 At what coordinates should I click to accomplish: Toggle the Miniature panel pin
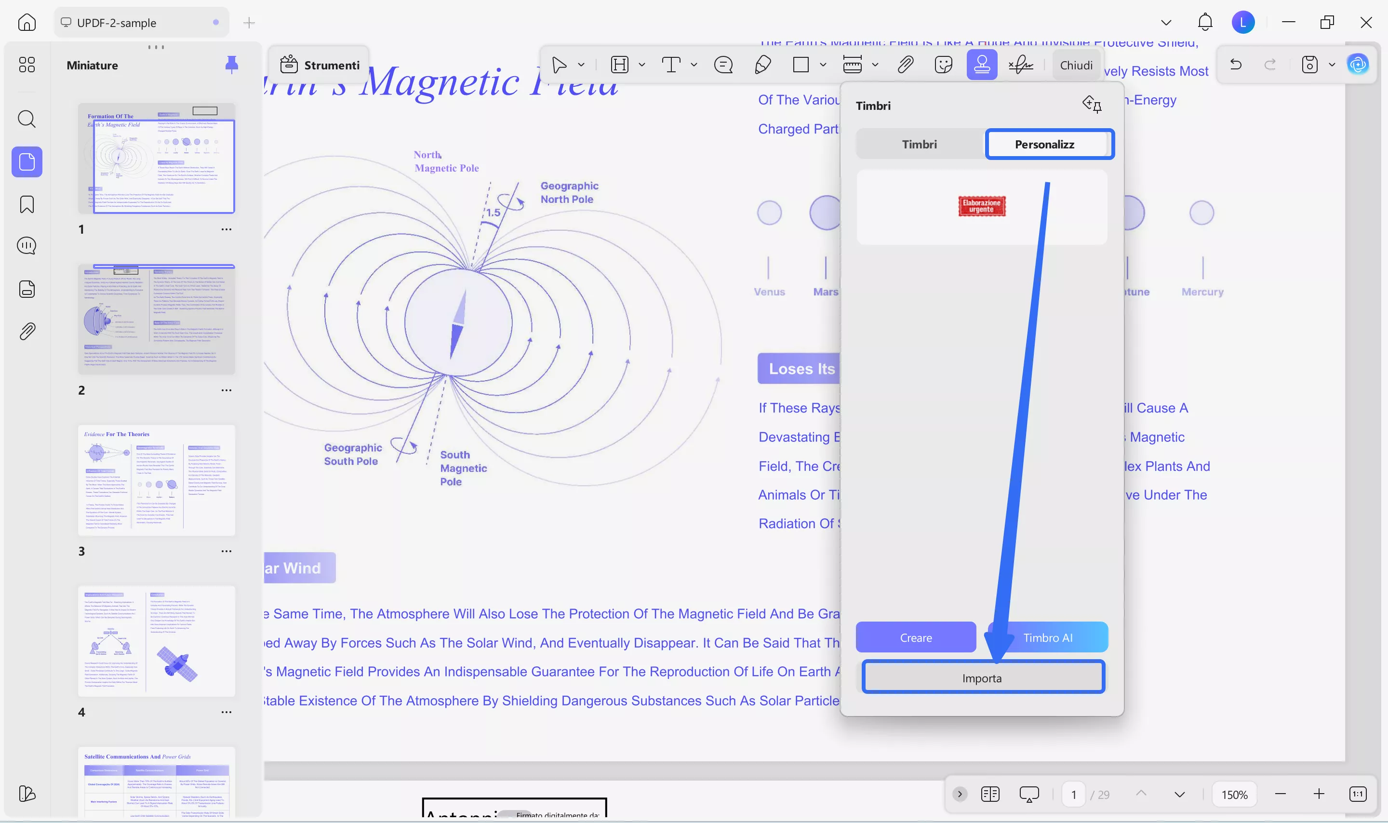[x=232, y=65]
